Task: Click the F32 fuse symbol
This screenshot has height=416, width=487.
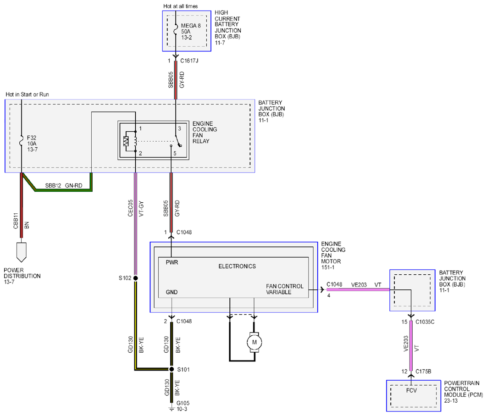Action: tap(22, 141)
